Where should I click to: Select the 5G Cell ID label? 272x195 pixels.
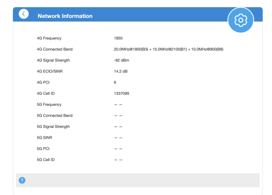(x=46, y=160)
